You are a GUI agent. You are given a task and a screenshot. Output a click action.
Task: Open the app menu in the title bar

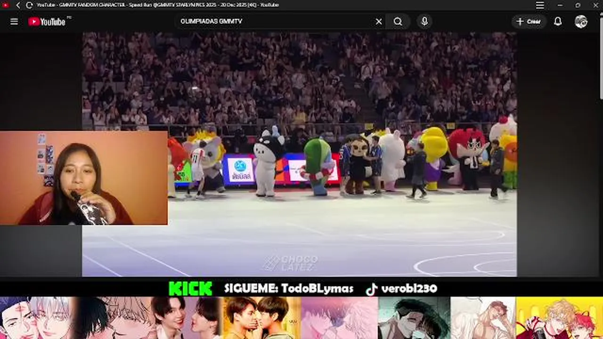(540, 5)
